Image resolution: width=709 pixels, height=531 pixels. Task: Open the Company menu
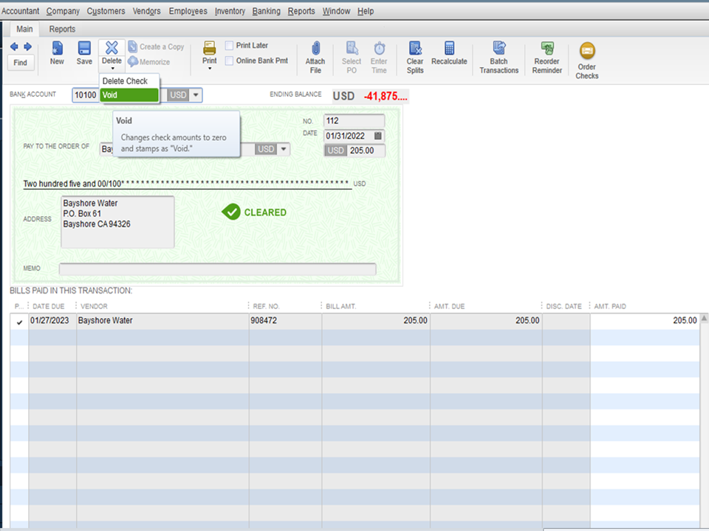(x=63, y=11)
